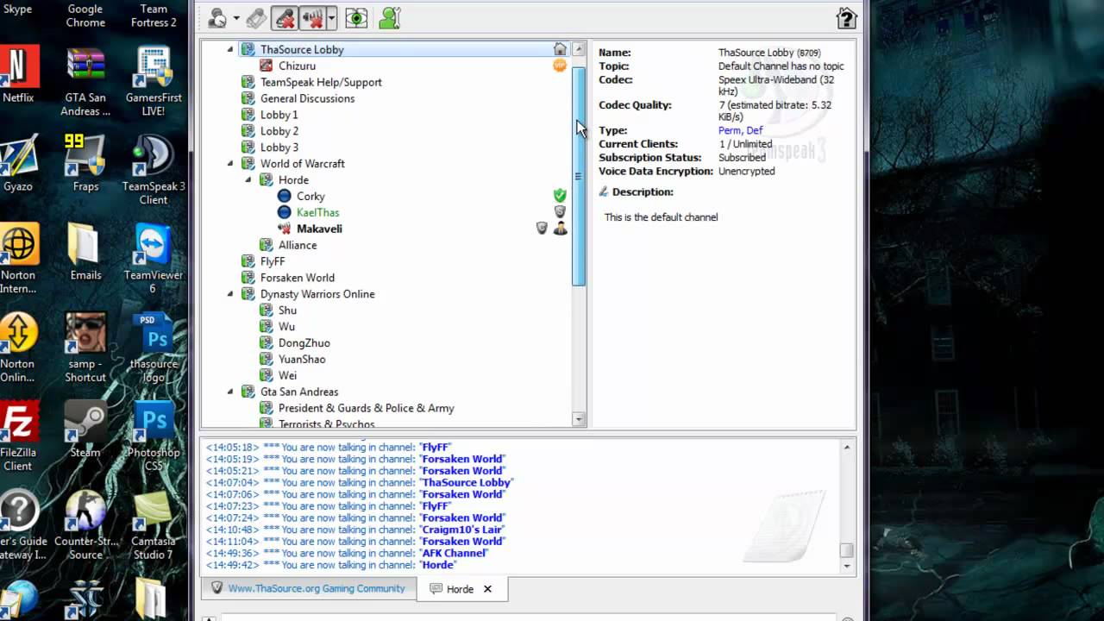
Task: Select user Corky in Horde
Action: tap(310, 196)
